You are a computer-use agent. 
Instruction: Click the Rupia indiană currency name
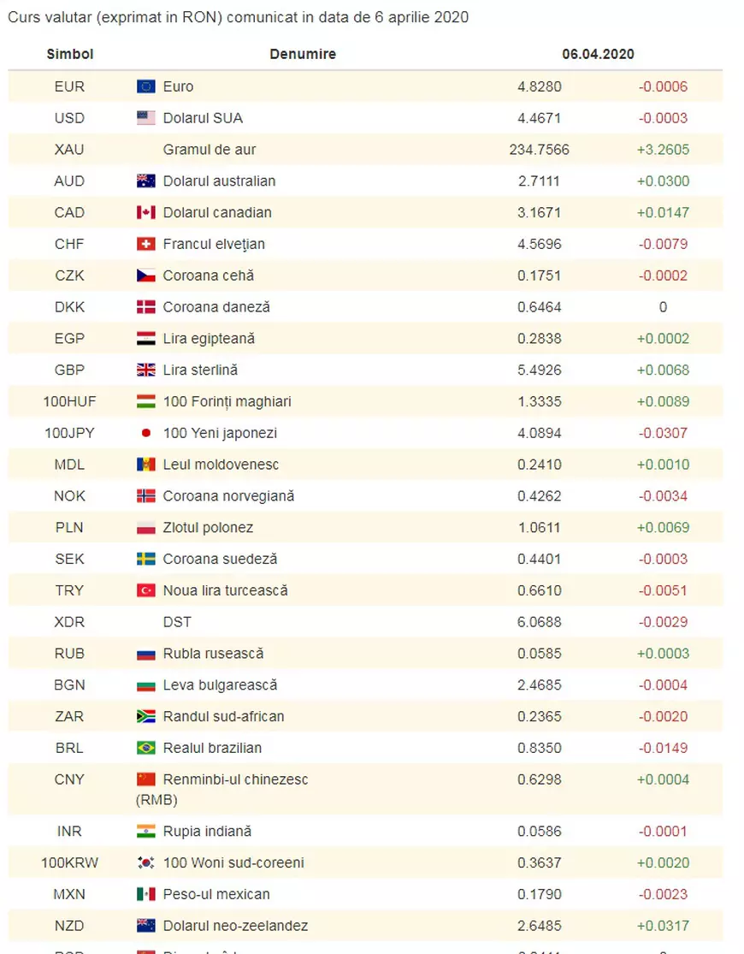pos(207,831)
